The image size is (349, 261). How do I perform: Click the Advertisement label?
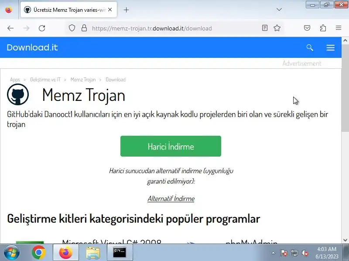click(x=302, y=64)
